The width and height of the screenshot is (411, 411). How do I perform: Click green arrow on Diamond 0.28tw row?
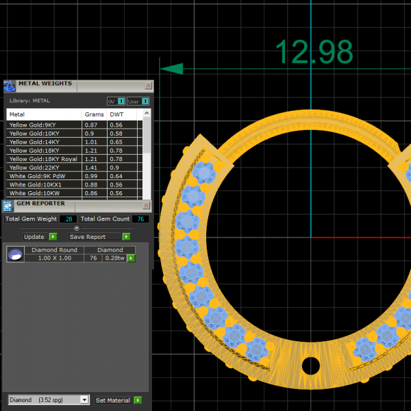click(x=131, y=258)
